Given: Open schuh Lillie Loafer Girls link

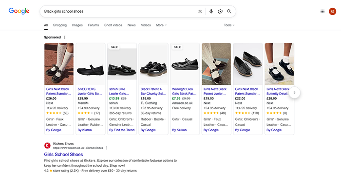Looking at the screenshot, I should click(x=119, y=91).
